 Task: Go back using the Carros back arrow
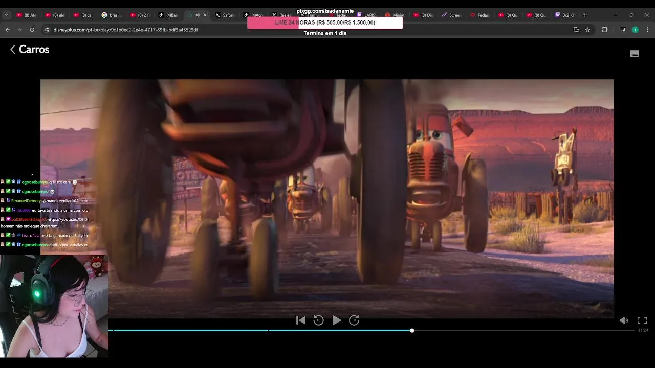tap(13, 50)
